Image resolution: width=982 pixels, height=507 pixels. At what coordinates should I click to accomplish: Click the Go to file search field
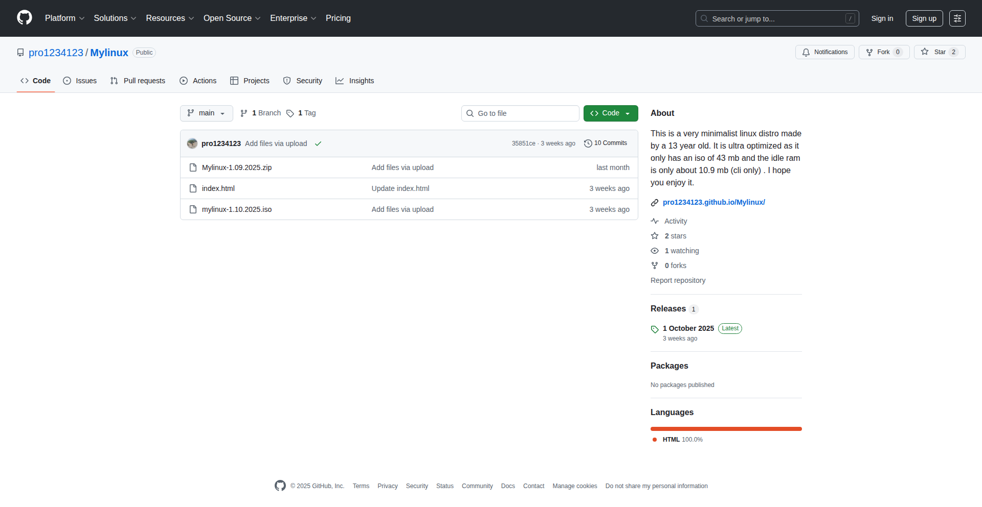tap(520, 113)
